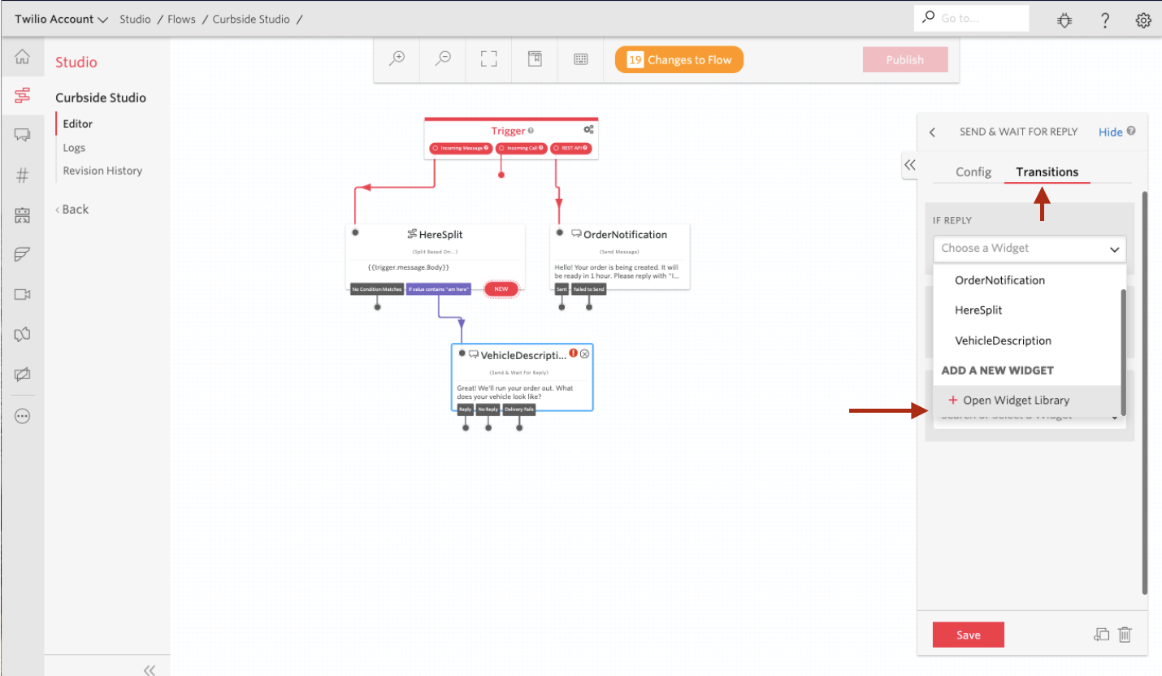Collapse the right panel with double chevron
Screen dimensions: 1162x676
pyautogui.click(x=909, y=165)
